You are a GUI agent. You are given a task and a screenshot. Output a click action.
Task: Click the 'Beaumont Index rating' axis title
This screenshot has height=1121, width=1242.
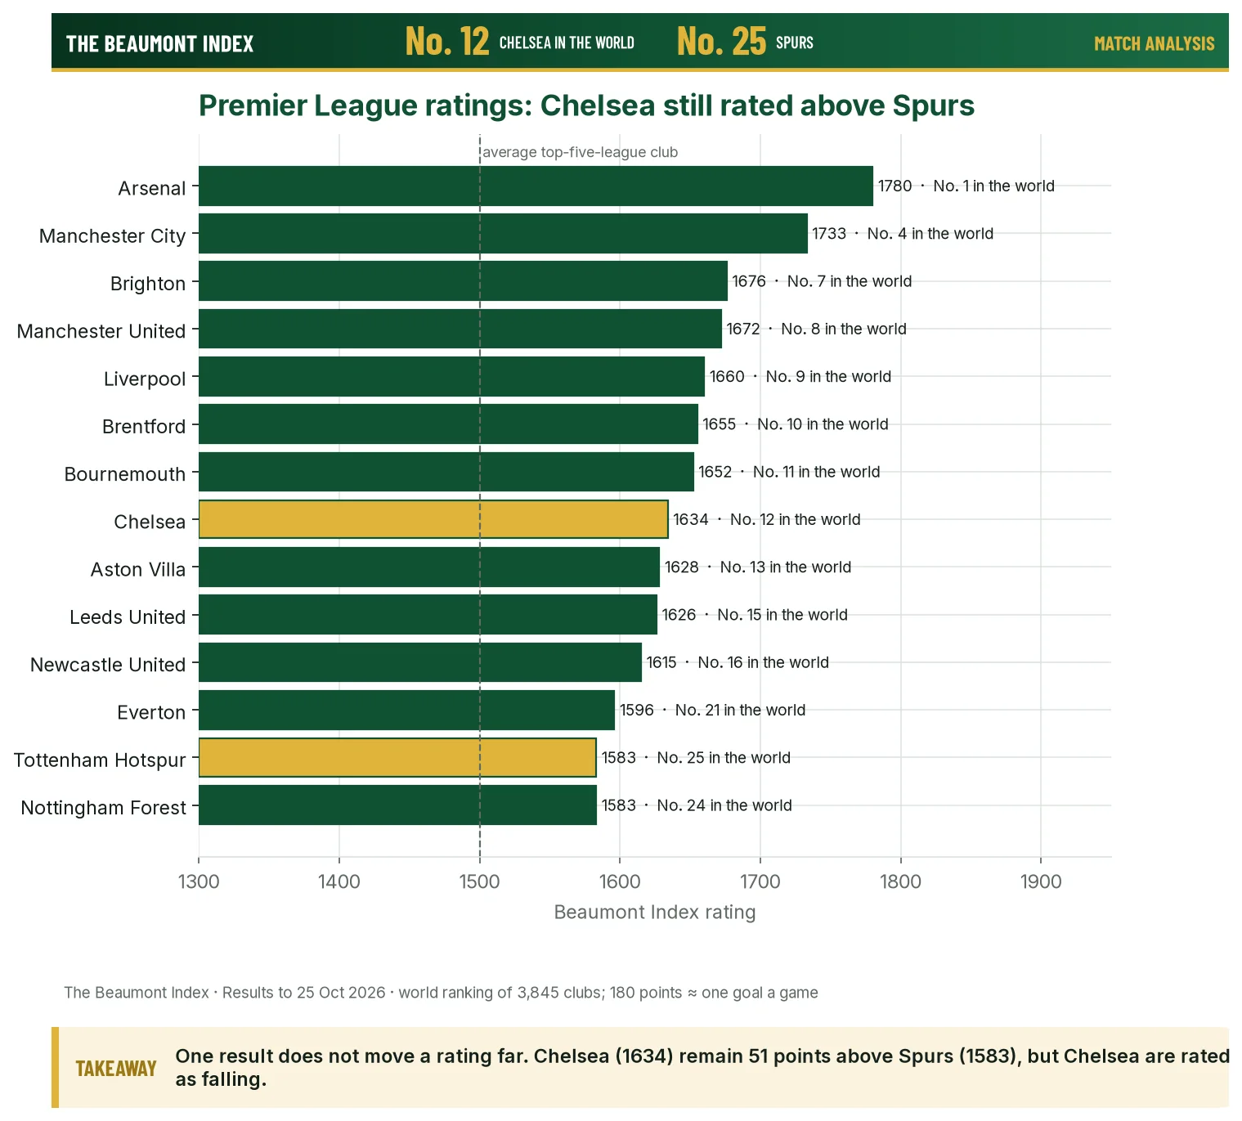click(x=655, y=912)
